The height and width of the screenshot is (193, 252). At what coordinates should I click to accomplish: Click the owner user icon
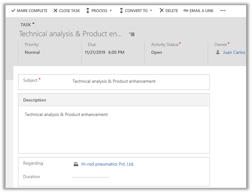pos(218,52)
